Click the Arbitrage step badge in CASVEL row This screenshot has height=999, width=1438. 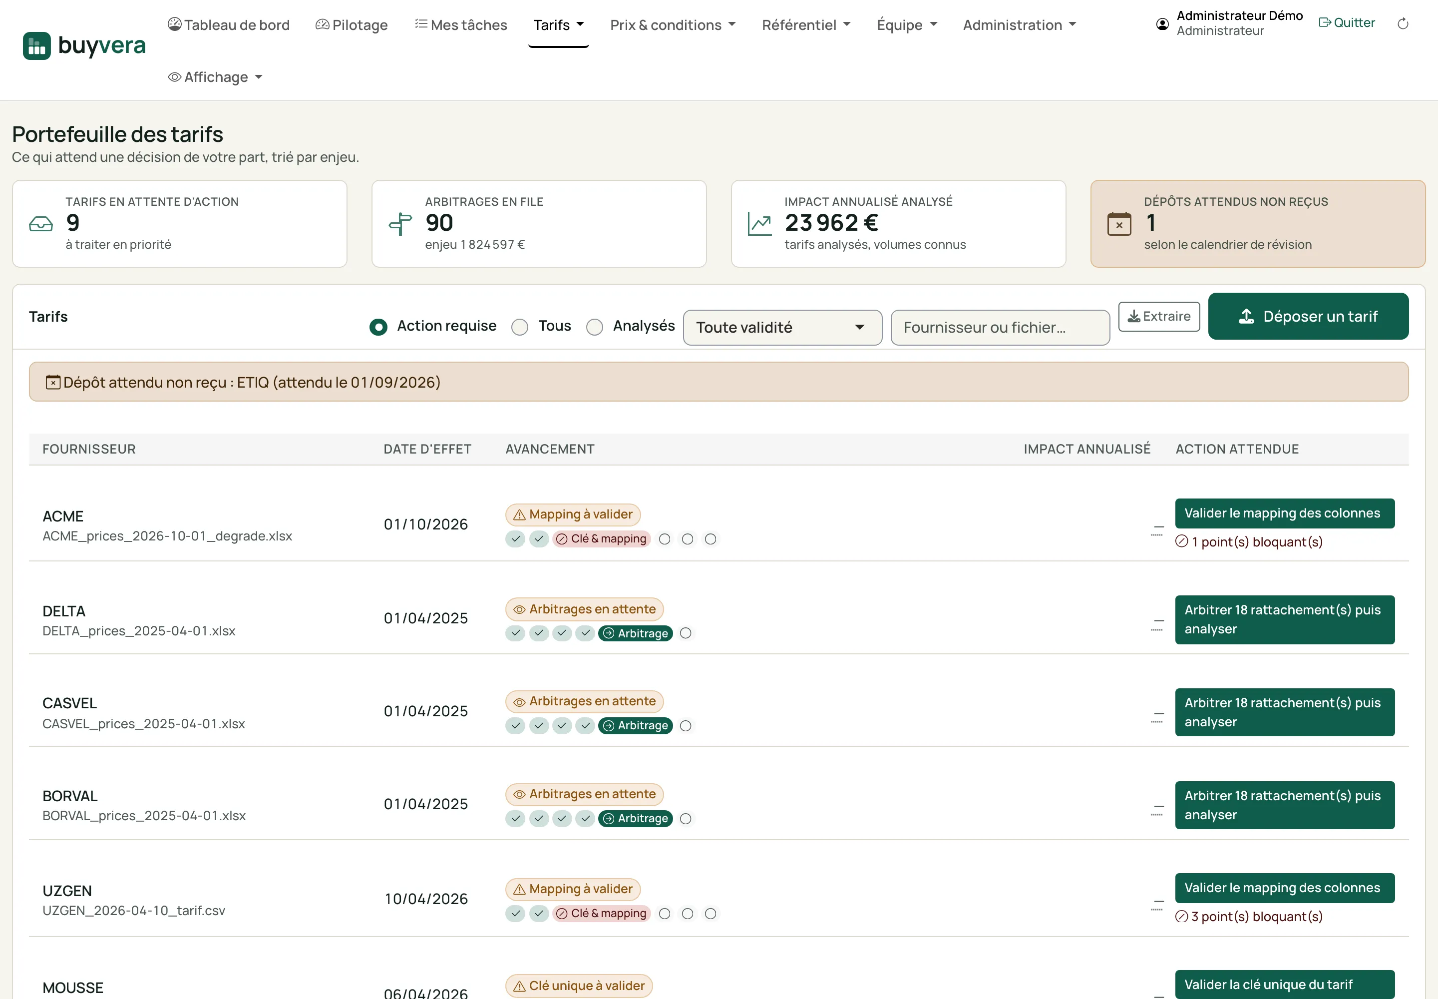pos(636,726)
